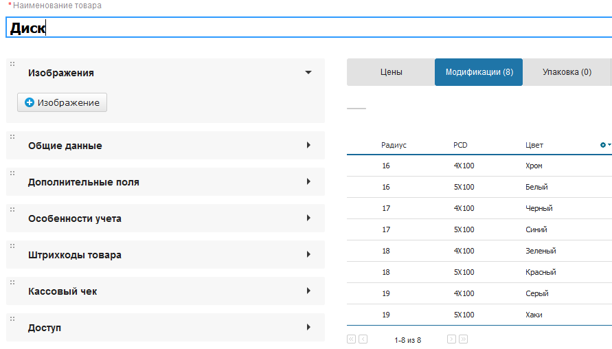Go to previous page of modifications list
Image resolution: width=612 pixels, height=349 pixels.
[363, 339]
